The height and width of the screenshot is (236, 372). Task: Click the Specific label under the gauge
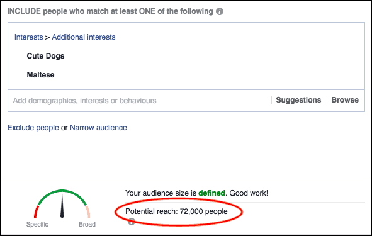point(37,225)
